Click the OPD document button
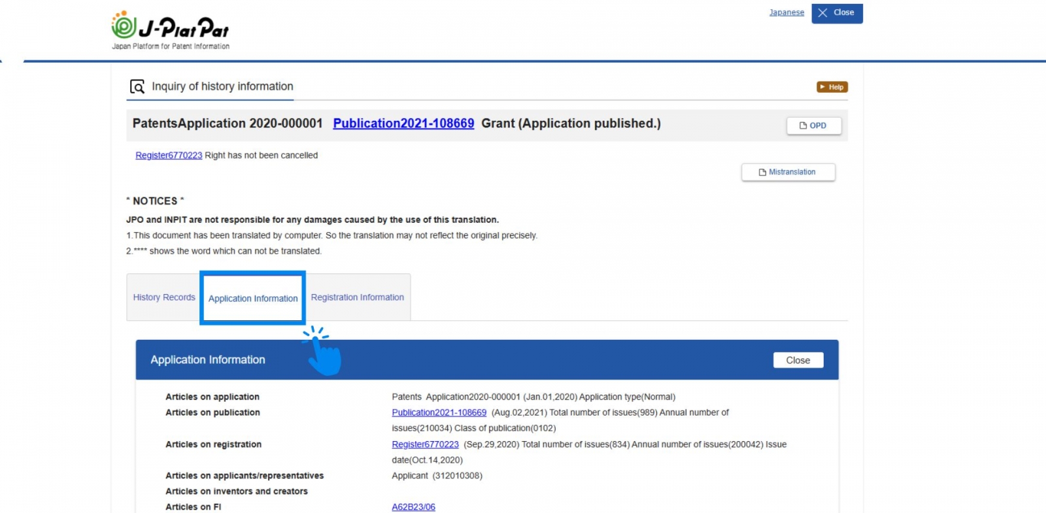This screenshot has width=1046, height=513. click(813, 125)
